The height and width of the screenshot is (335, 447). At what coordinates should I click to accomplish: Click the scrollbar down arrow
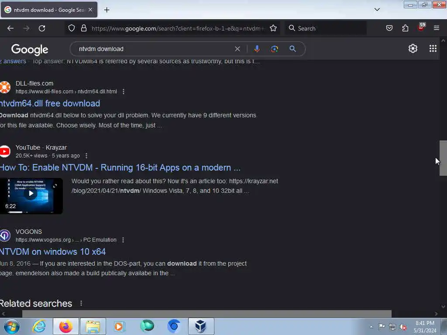tap(443, 307)
